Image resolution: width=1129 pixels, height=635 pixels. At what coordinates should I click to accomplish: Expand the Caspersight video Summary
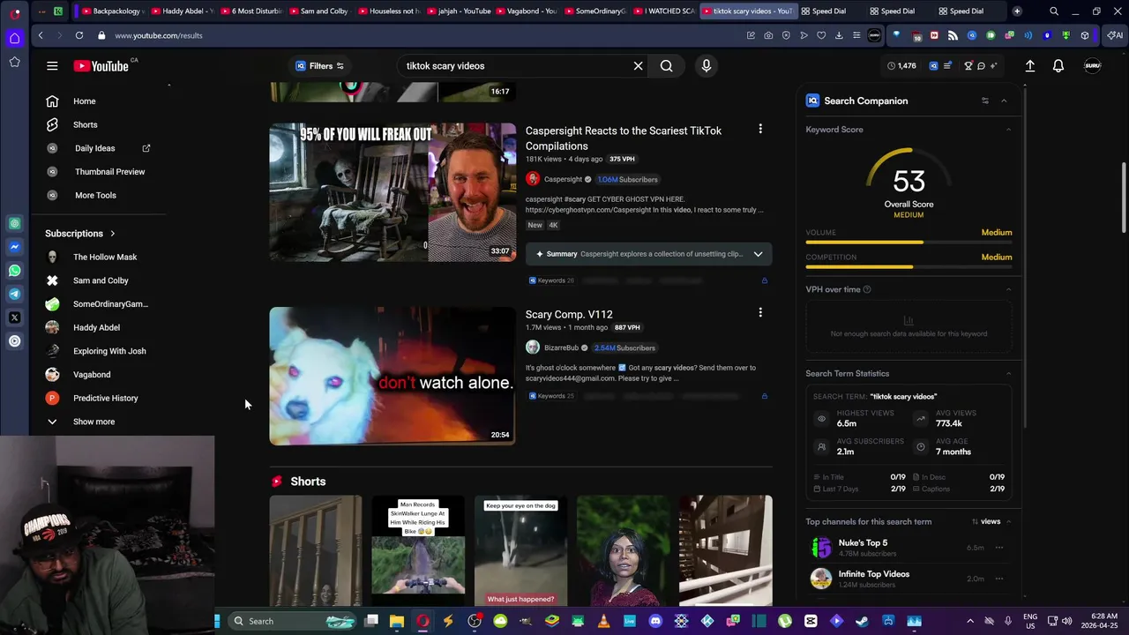point(758,254)
